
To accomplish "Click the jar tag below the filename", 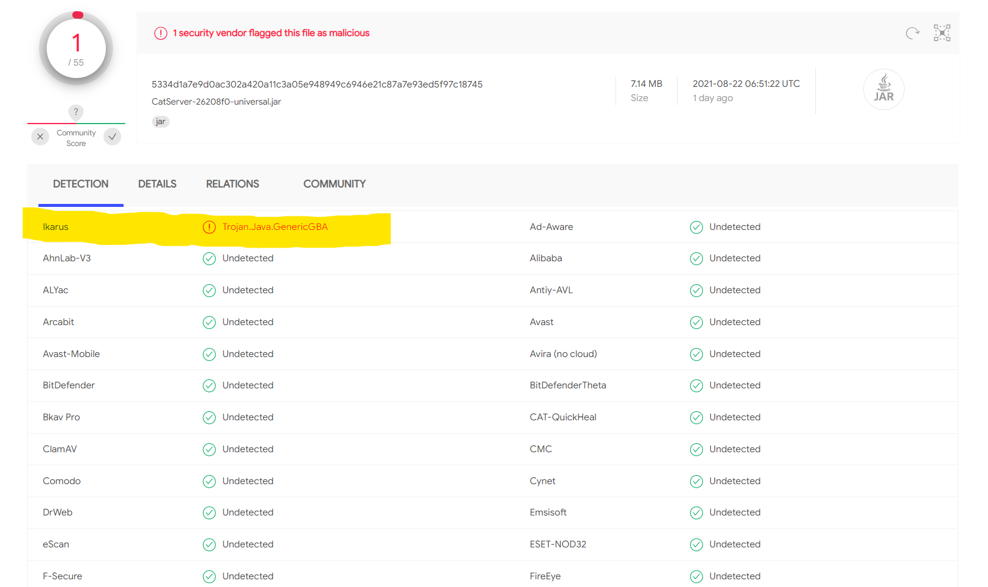I will [x=160, y=121].
